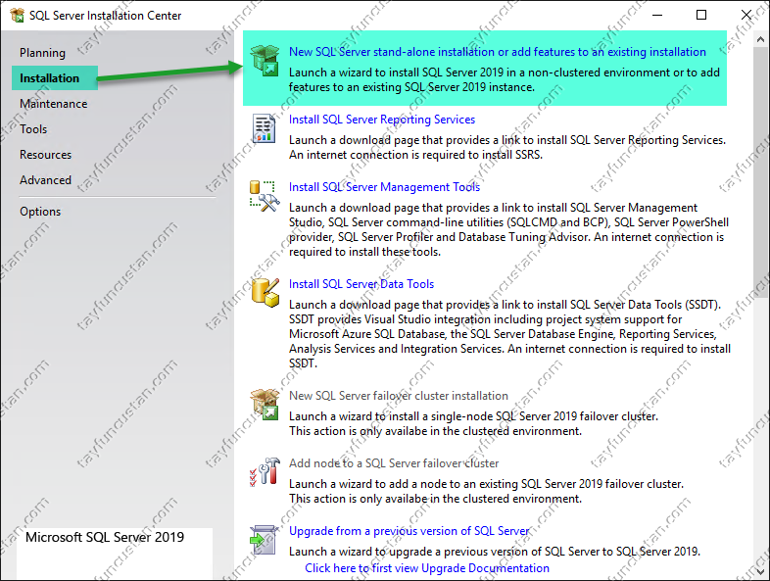
Task: Click the vertical scrollbar thumb
Action: point(760,172)
